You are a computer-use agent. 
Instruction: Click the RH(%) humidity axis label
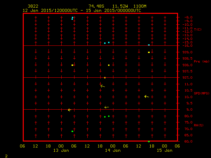pyautogui.click(x=197, y=125)
